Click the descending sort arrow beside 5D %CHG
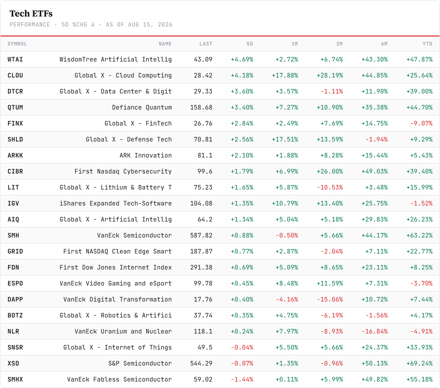This screenshot has width=440, height=388. coord(93,24)
